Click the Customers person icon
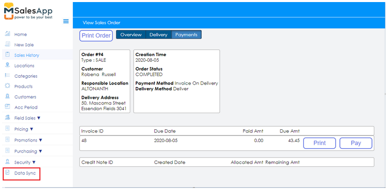The width and height of the screenshot is (388, 190). click(x=8, y=96)
